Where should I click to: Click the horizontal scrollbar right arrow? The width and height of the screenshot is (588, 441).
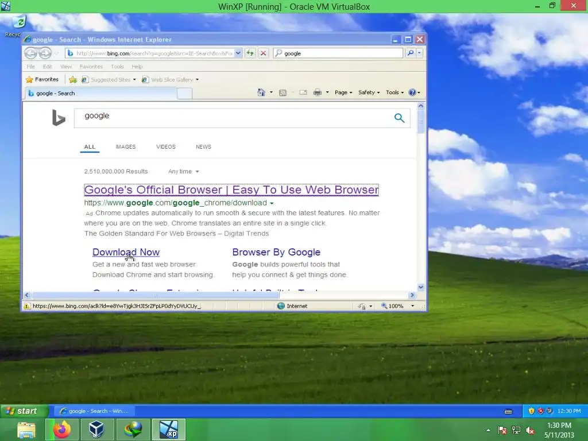coord(412,295)
